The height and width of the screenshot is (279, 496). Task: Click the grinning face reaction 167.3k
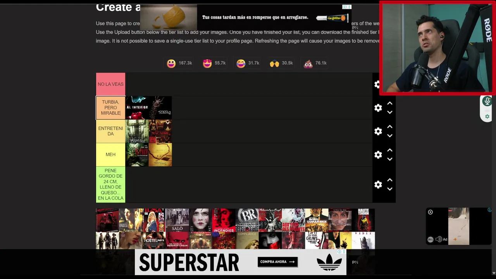(x=179, y=63)
